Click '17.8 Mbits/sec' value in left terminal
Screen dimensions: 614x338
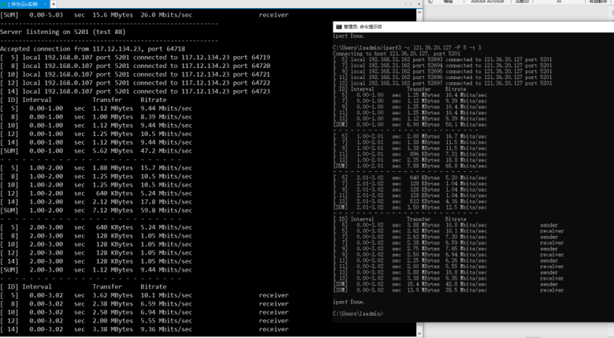(x=166, y=202)
